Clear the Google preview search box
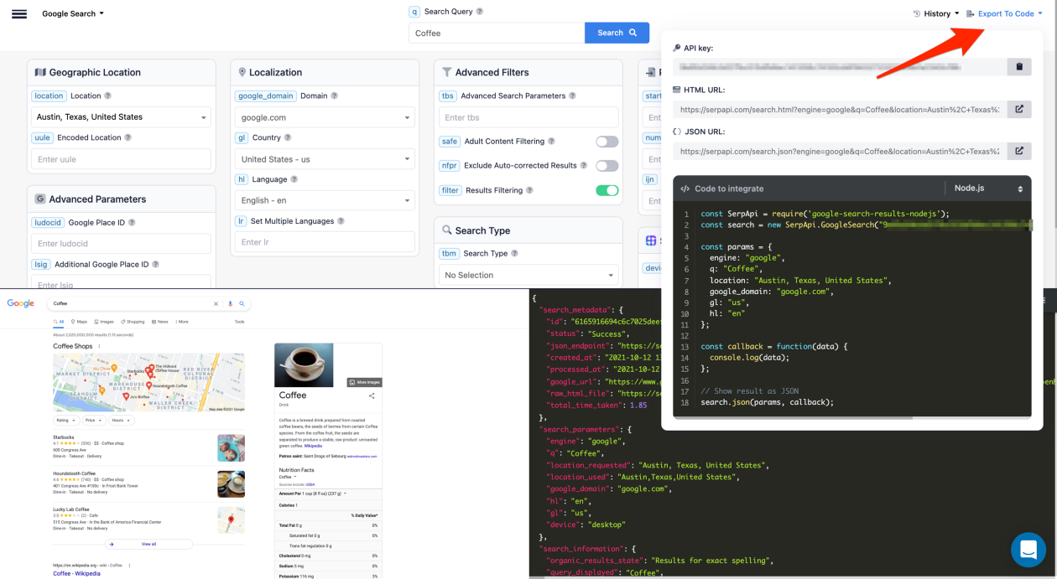The height and width of the screenshot is (579, 1057). (x=216, y=303)
